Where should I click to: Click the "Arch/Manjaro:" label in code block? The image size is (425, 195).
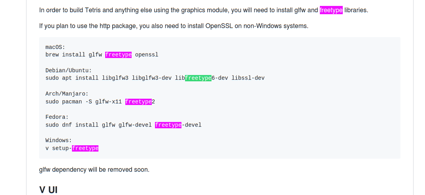tap(67, 94)
